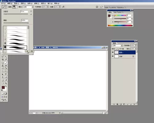Screen dimensions: 154x123
Task: Reset to default black and white colors
Action: pyautogui.click(x=2, y=90)
